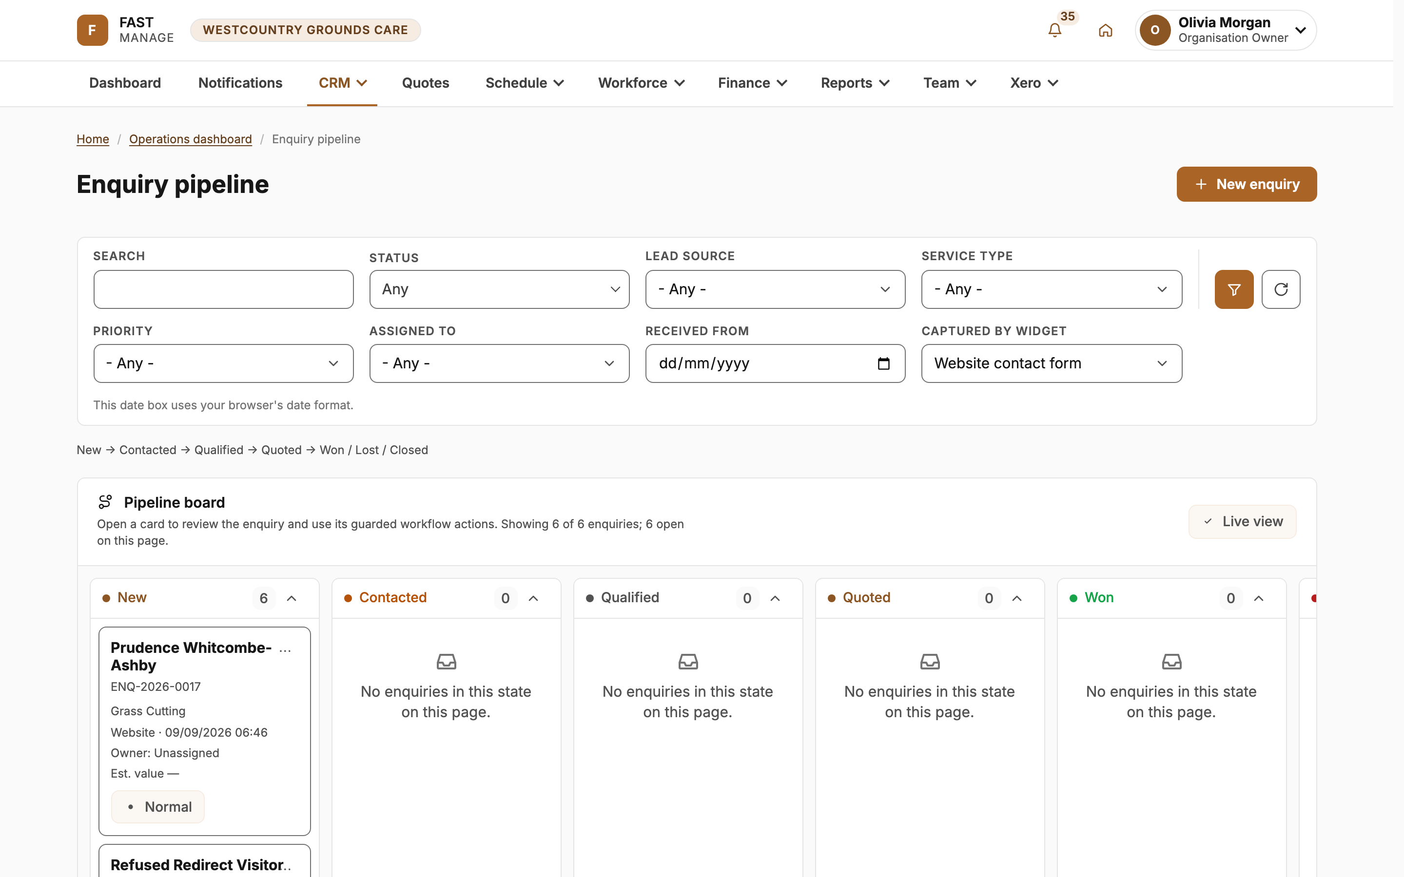Image resolution: width=1404 pixels, height=877 pixels.
Task: Collapse the New pipeline column
Action: click(x=292, y=598)
